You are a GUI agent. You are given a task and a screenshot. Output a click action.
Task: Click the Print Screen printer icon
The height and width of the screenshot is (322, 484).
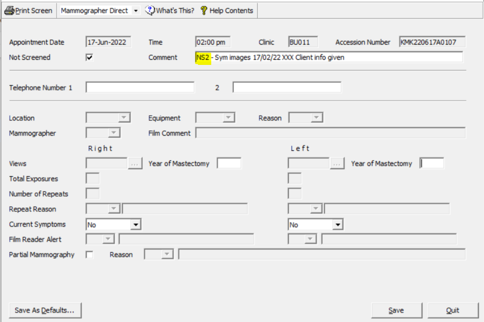[10, 11]
